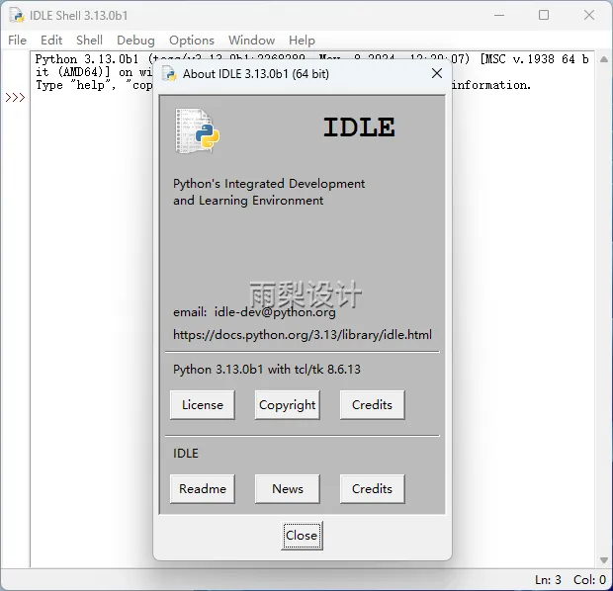Click the About IDLE dialog title icon

tap(169, 73)
